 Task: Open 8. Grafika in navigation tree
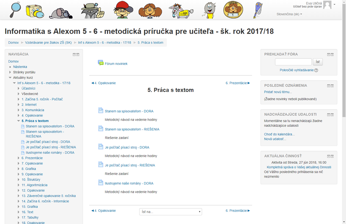(29, 169)
